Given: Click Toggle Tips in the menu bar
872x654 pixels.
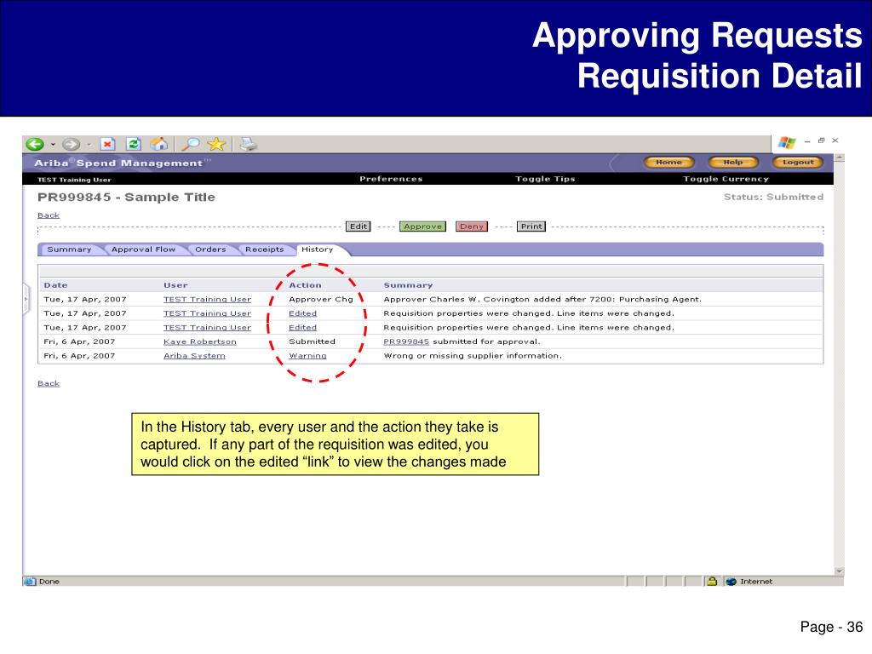Looking at the screenshot, I should pos(545,179).
